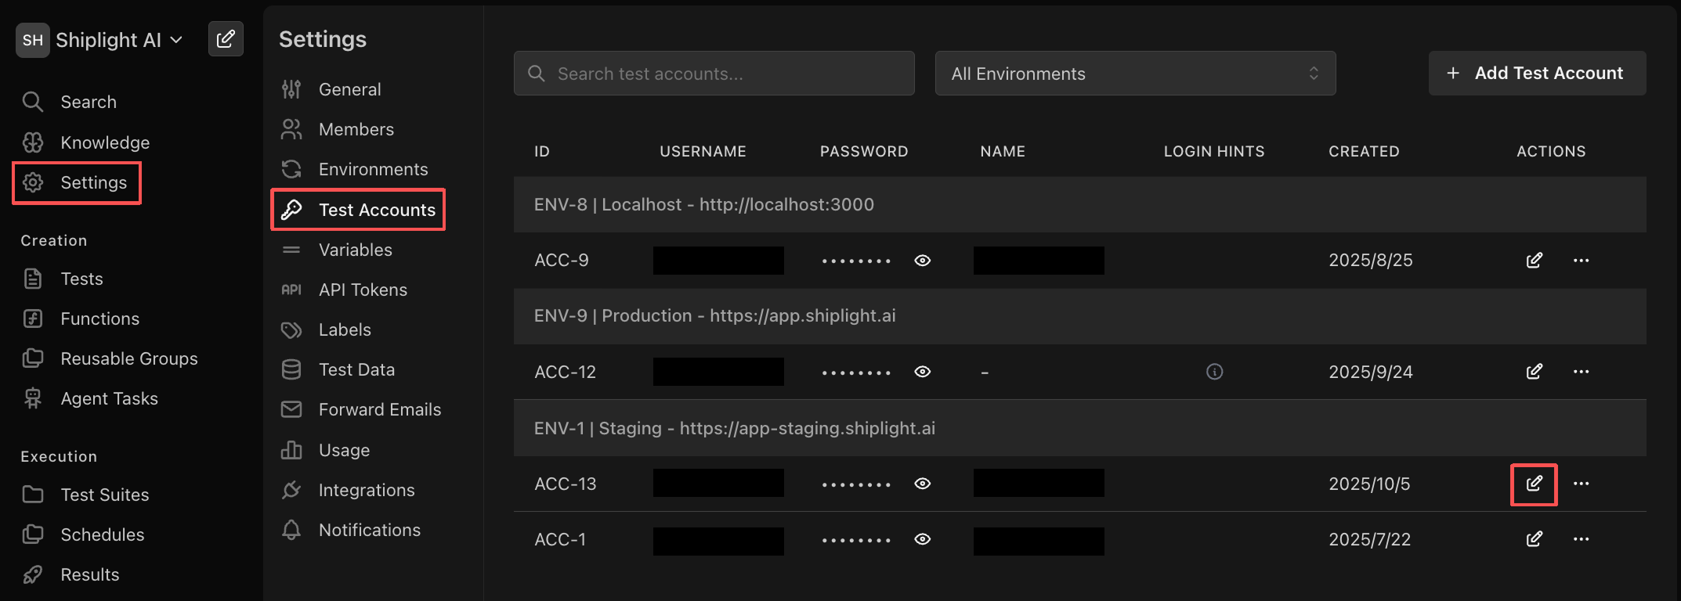This screenshot has height=601, width=1681.
Task: Select Test Accounts settings tab
Action: tap(358, 210)
